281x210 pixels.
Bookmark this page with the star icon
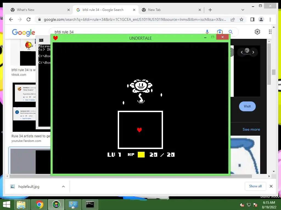point(241,19)
